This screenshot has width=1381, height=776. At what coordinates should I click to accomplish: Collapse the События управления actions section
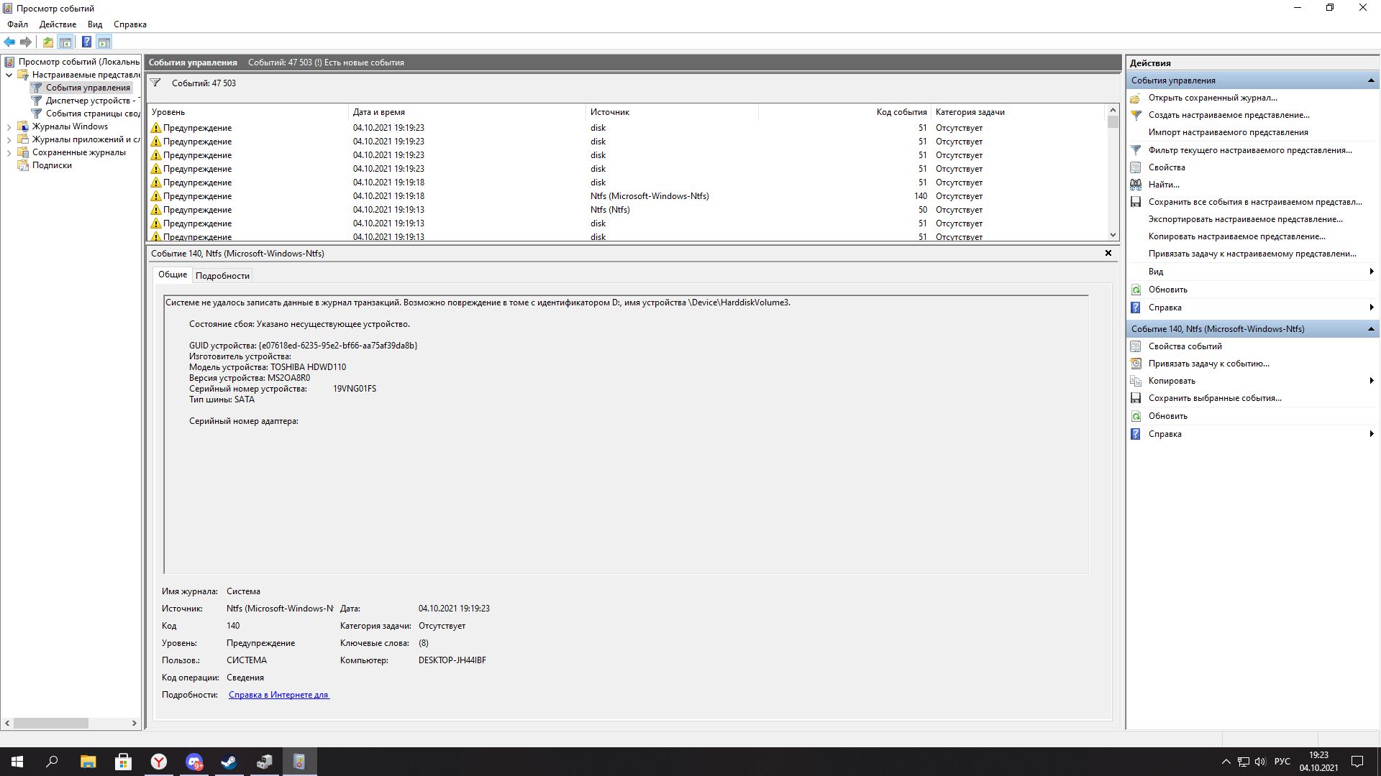pos(1371,80)
